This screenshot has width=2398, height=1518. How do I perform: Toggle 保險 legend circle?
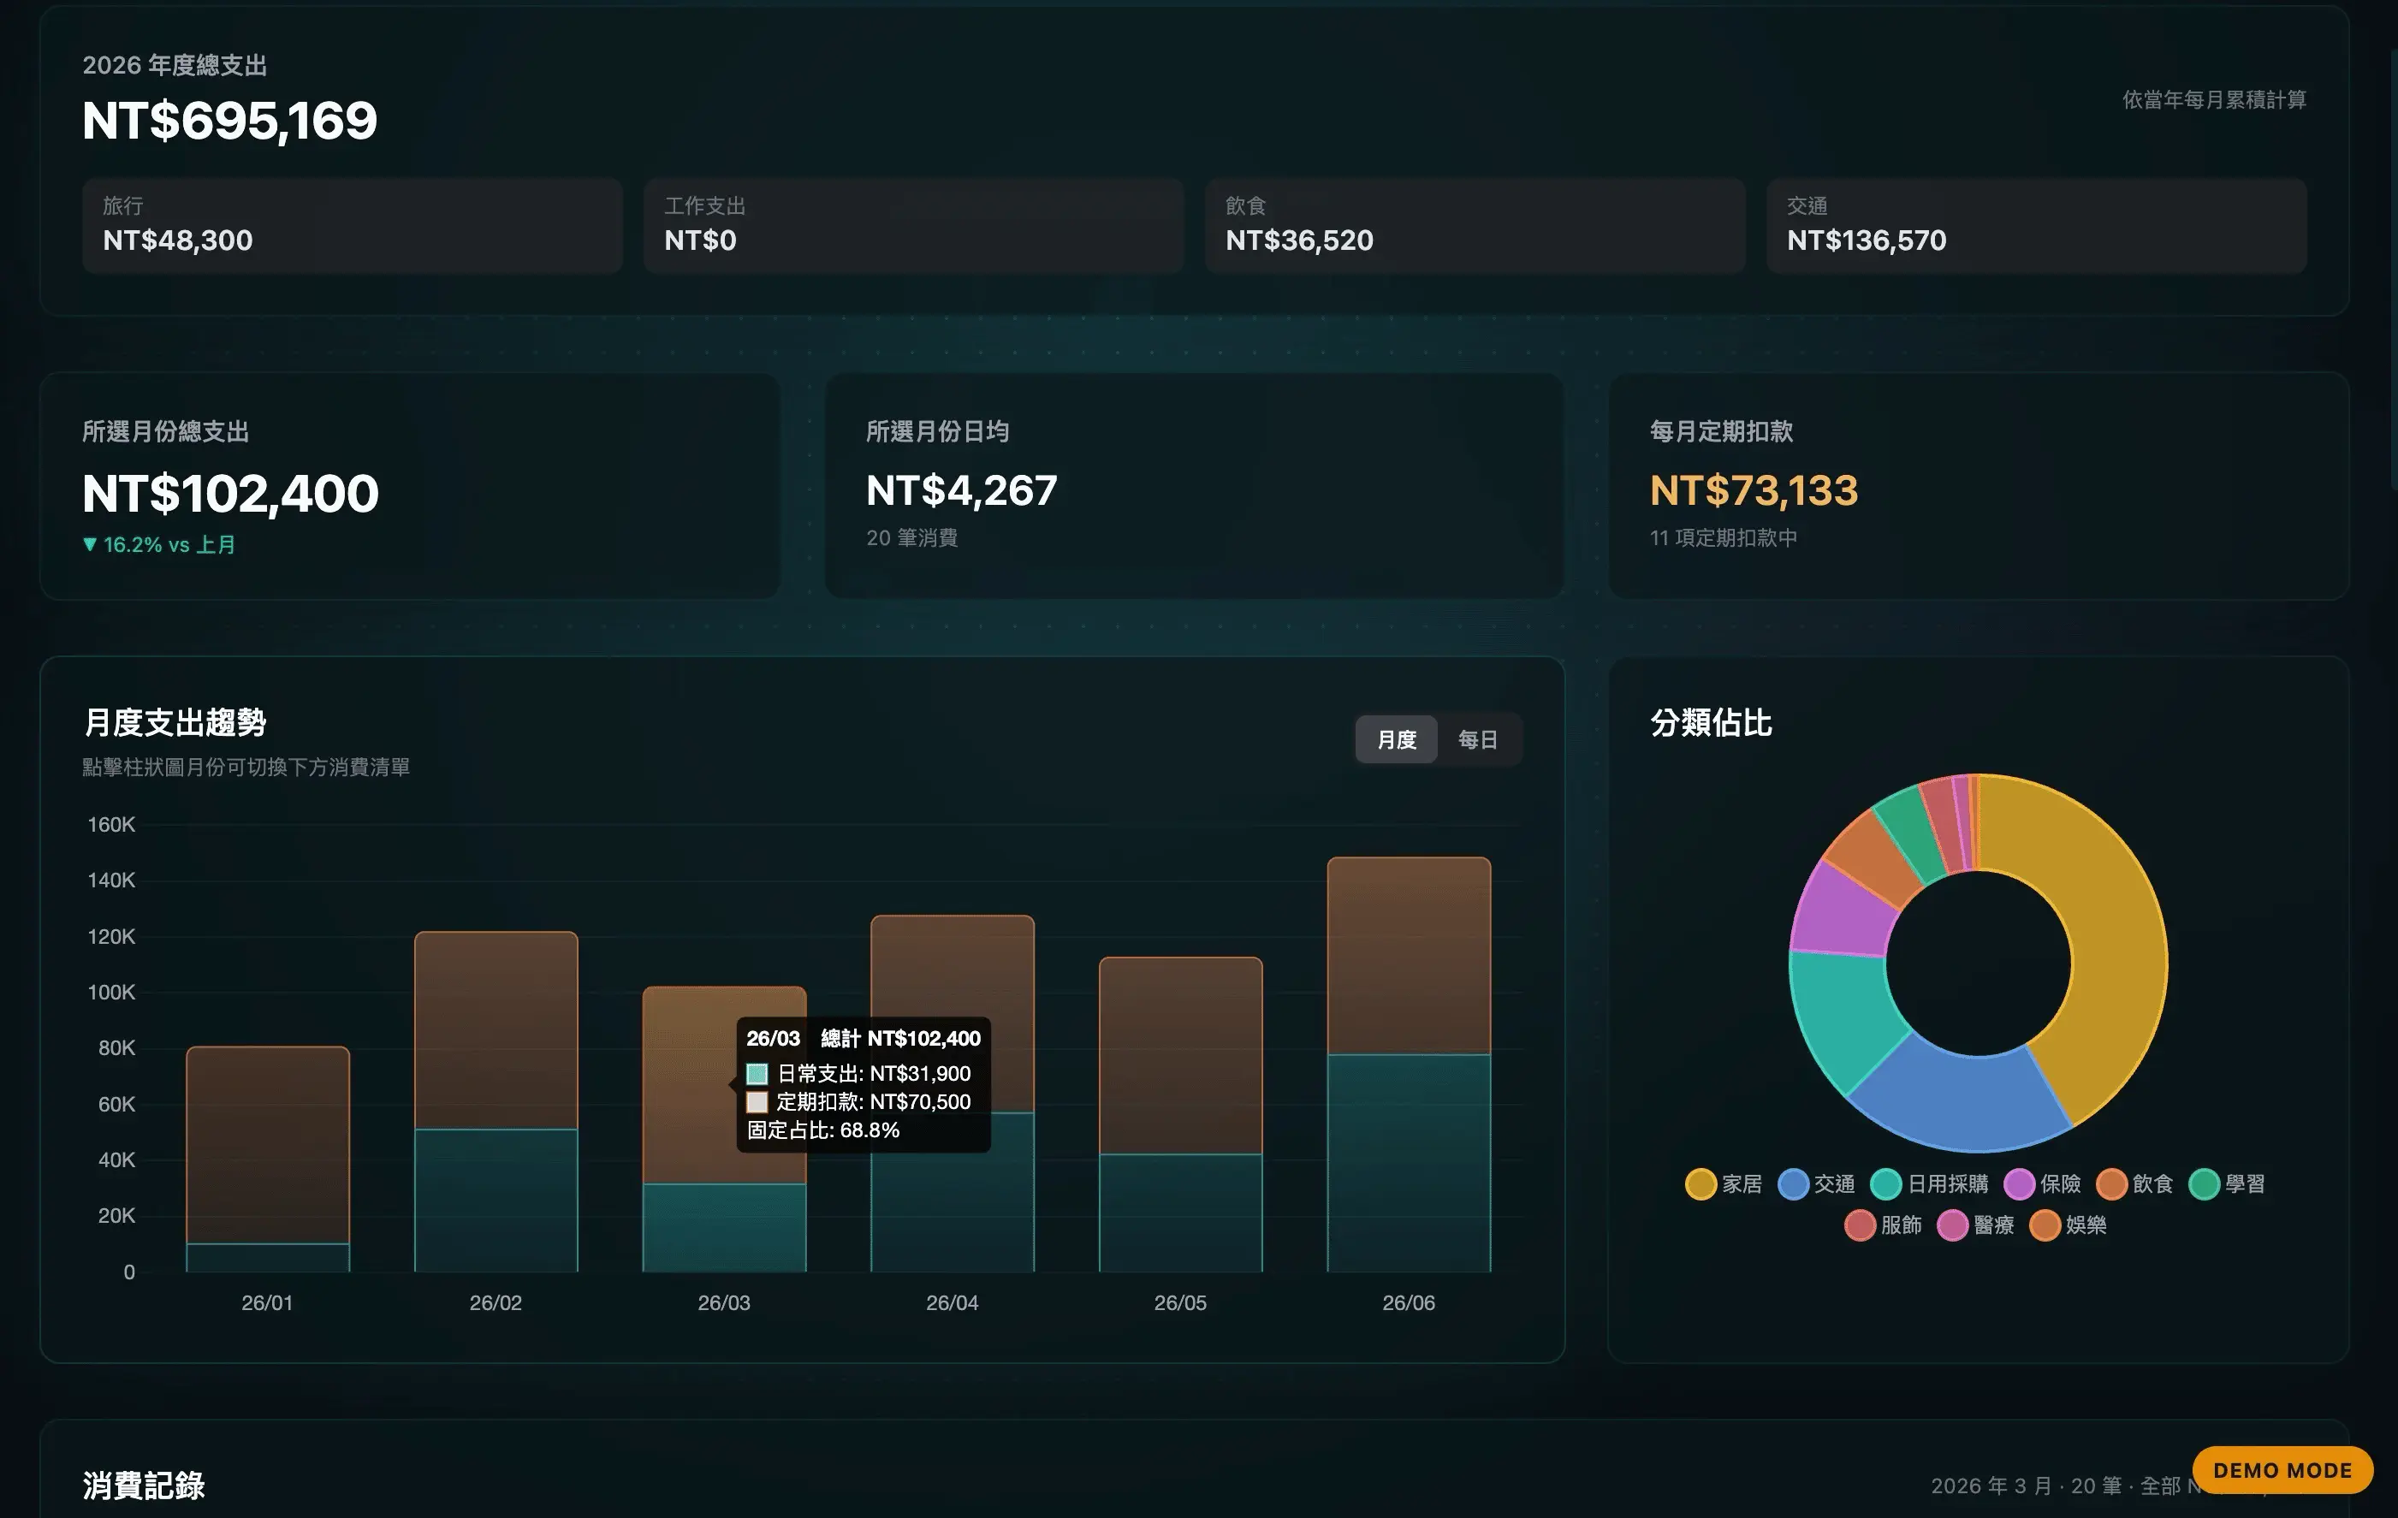(x=2019, y=1183)
